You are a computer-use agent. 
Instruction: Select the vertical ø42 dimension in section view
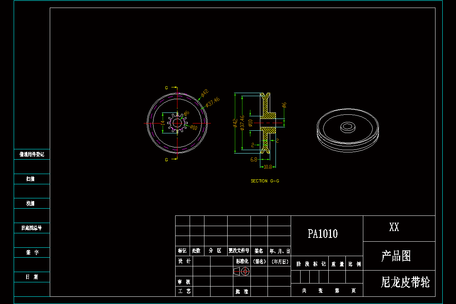coord(235,123)
